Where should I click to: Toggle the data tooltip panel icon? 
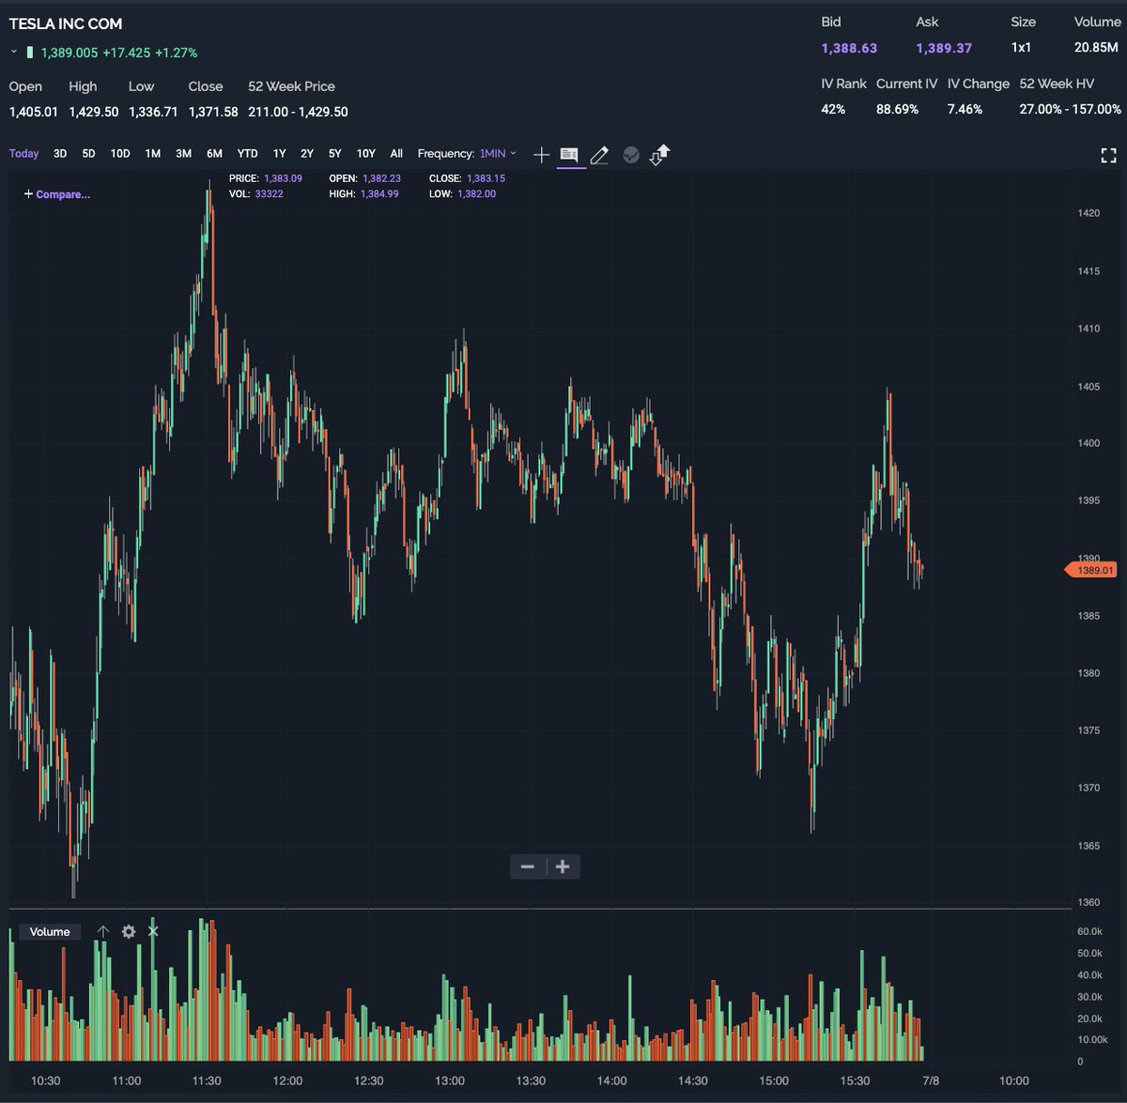coord(569,154)
